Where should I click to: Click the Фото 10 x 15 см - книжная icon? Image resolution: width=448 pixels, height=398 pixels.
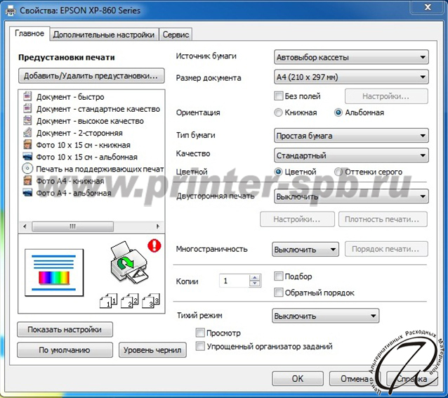(27, 144)
